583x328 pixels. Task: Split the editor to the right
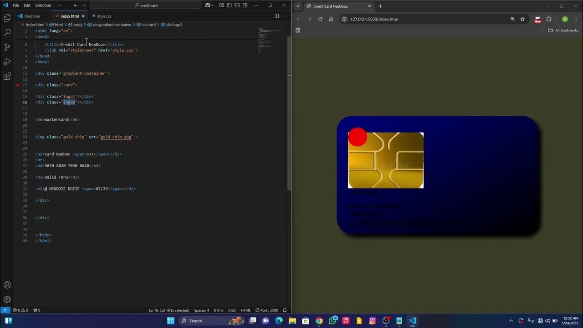click(276, 16)
